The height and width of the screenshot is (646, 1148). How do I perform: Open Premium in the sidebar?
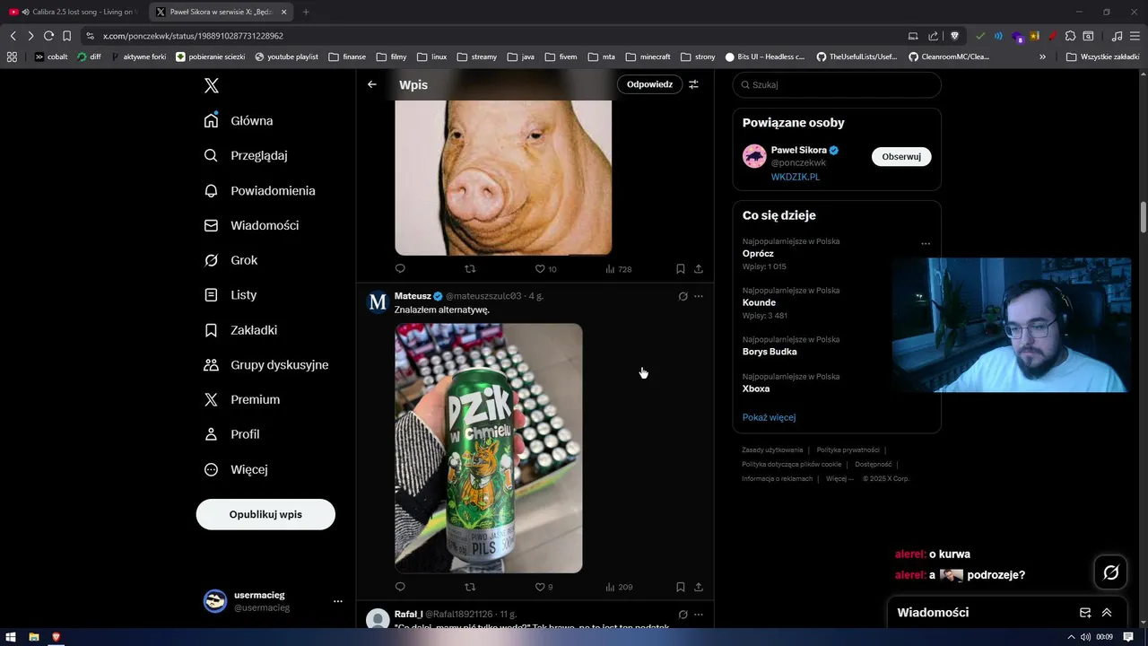[x=242, y=399]
